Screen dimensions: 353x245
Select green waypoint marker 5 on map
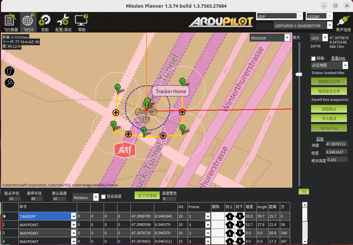[x=113, y=125]
